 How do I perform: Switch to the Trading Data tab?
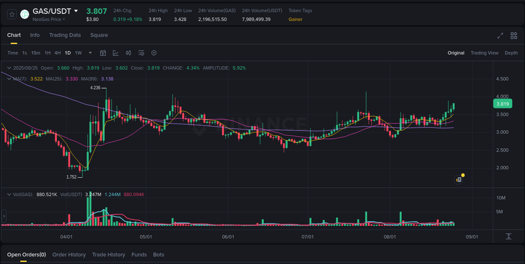pos(65,35)
